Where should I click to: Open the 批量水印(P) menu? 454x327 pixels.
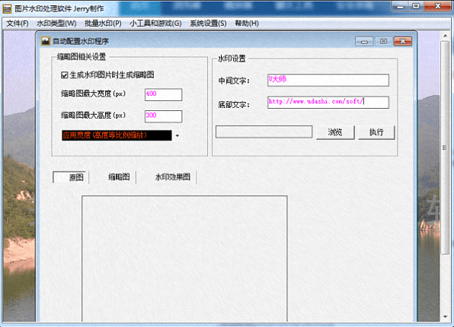(x=103, y=24)
